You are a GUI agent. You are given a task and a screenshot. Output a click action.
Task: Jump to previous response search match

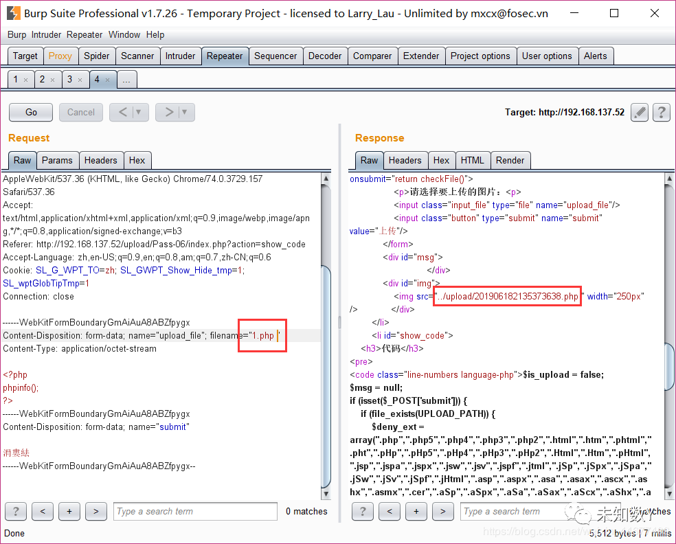390,512
